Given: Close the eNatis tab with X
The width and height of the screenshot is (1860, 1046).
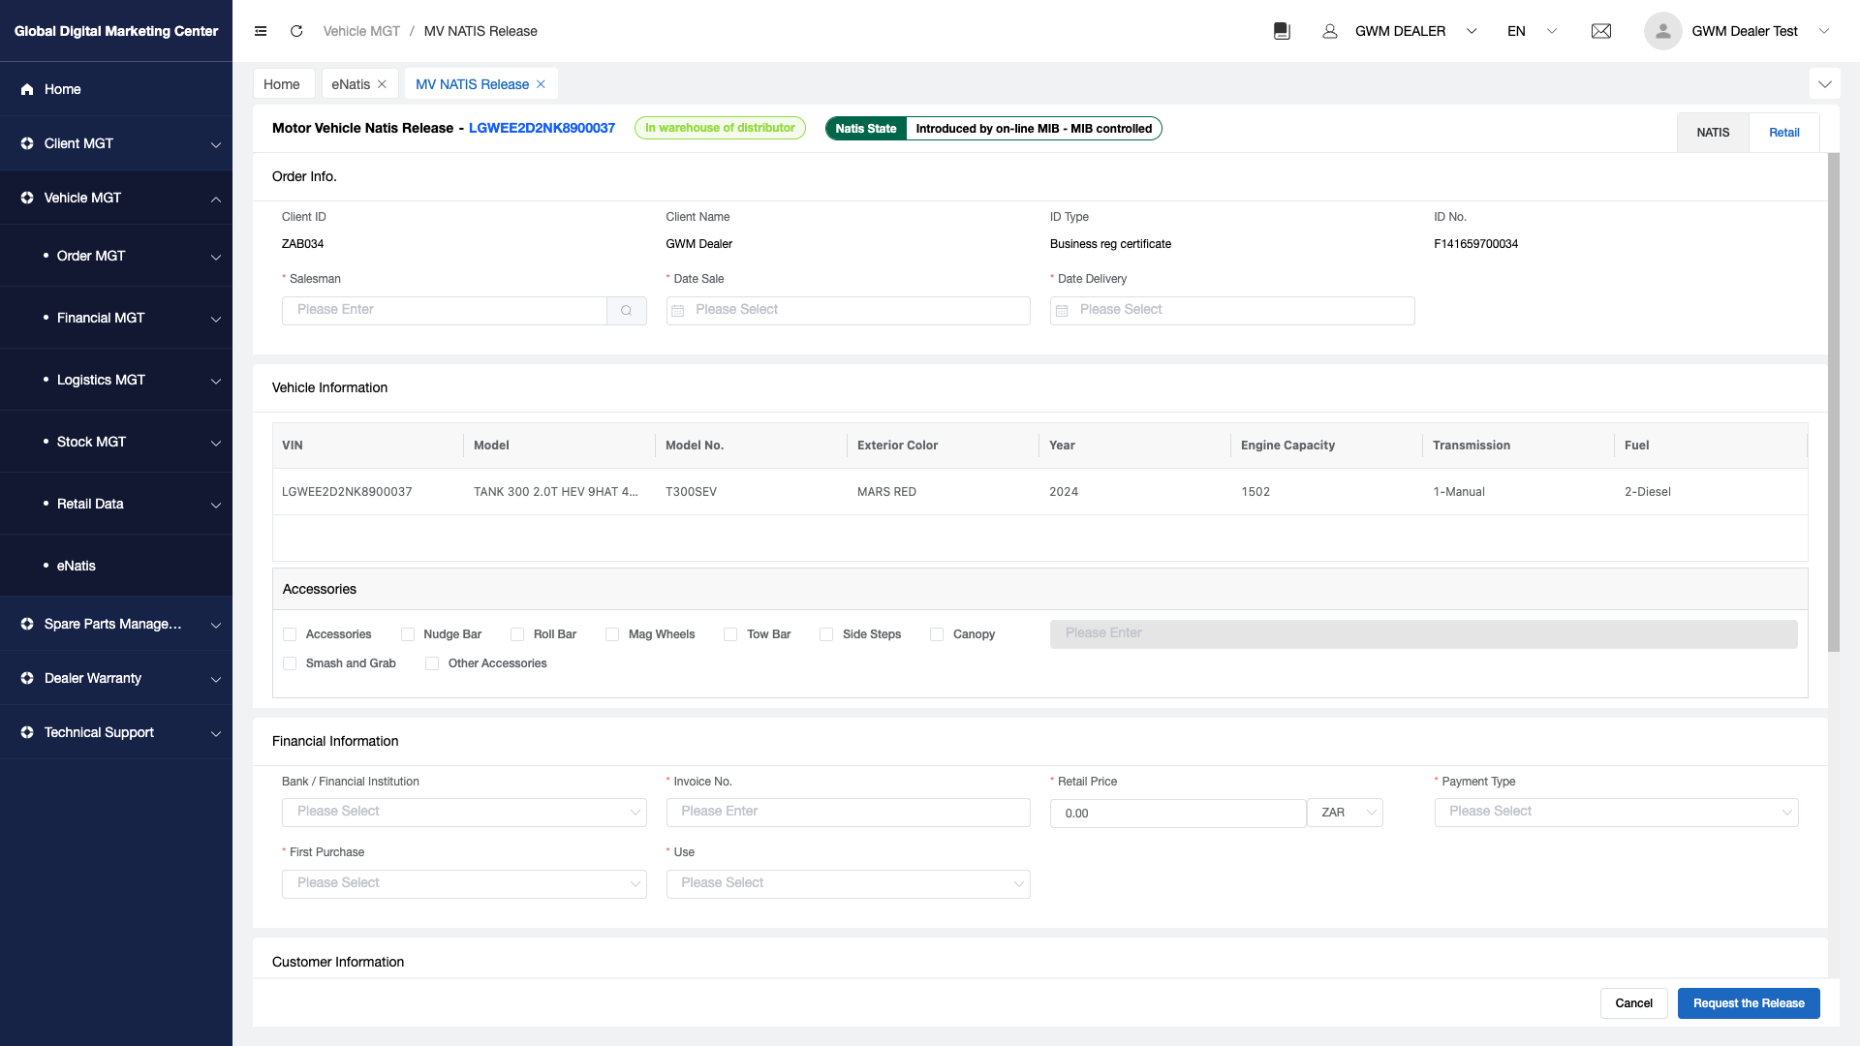Looking at the screenshot, I should [382, 84].
